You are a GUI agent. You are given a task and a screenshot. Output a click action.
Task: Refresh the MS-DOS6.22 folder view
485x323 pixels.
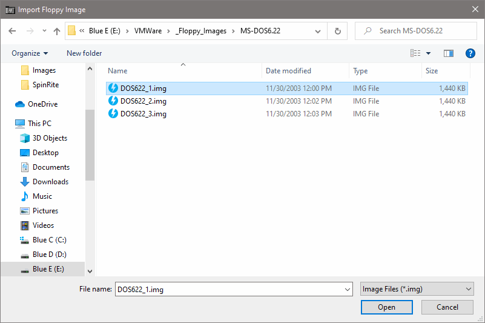click(337, 31)
